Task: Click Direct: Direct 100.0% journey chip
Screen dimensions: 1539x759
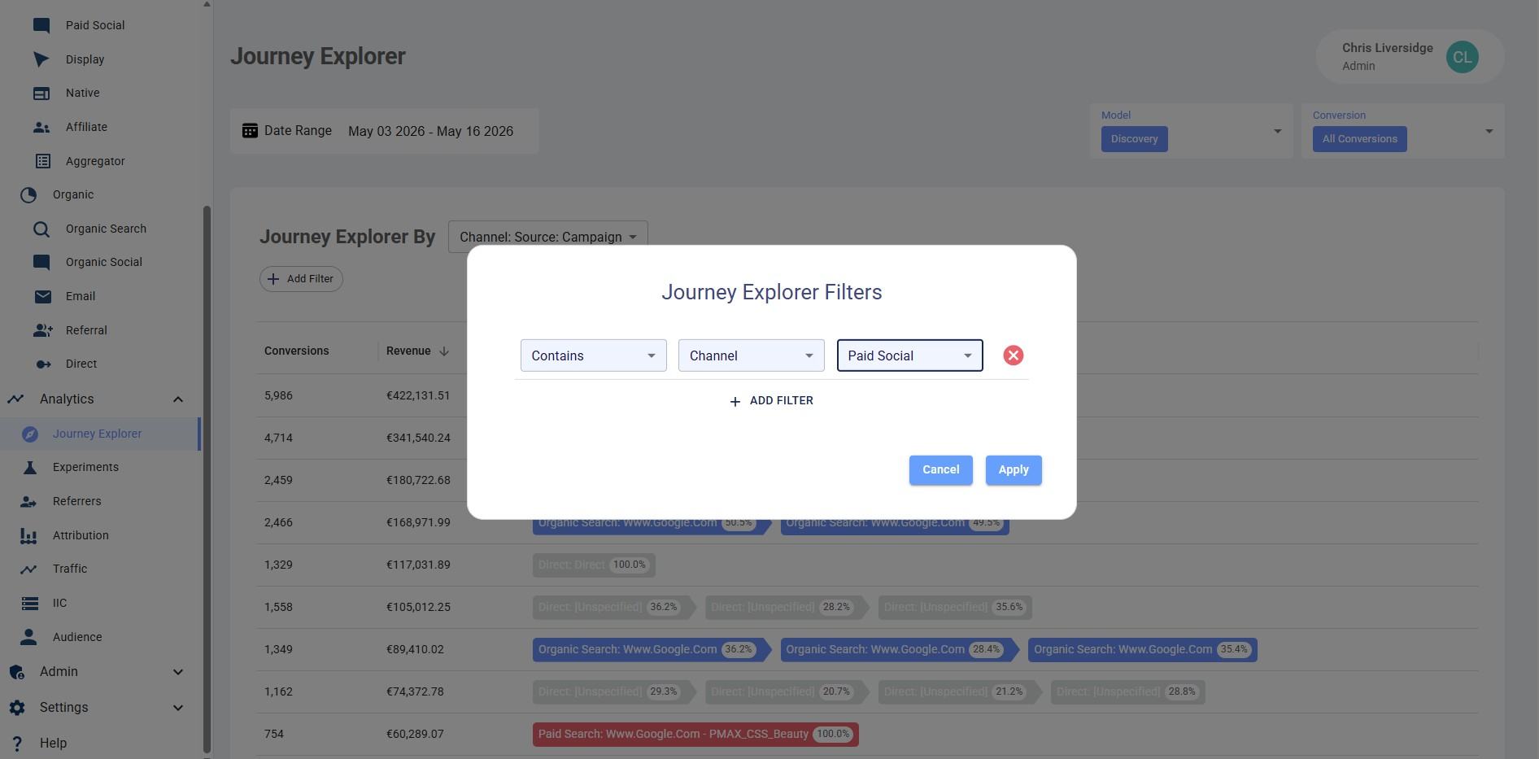Action: coord(594,565)
